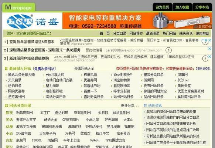Click the 免费收录网站 link
This screenshot has height=148, width=215.
(x=45, y=69)
